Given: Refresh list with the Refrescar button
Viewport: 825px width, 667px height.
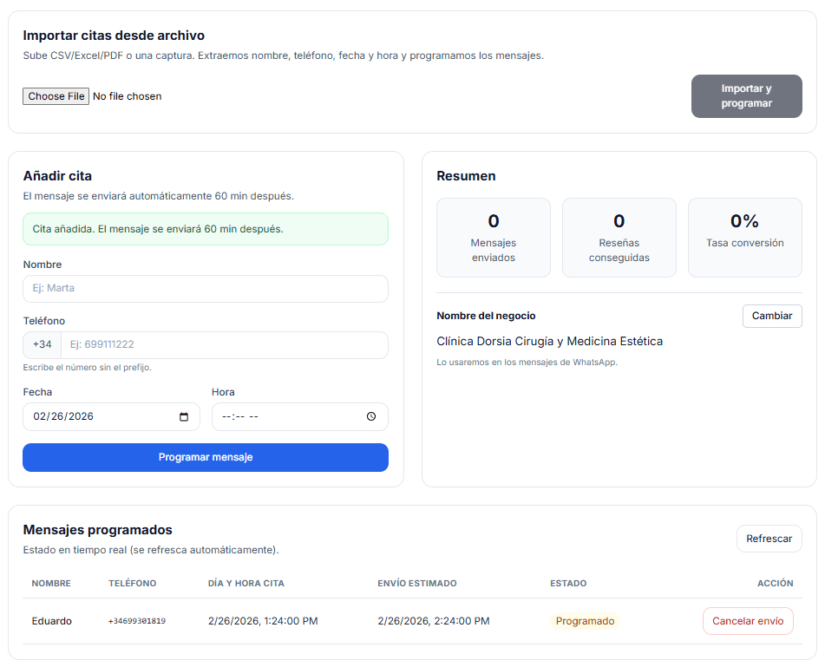Looking at the screenshot, I should tap(769, 539).
